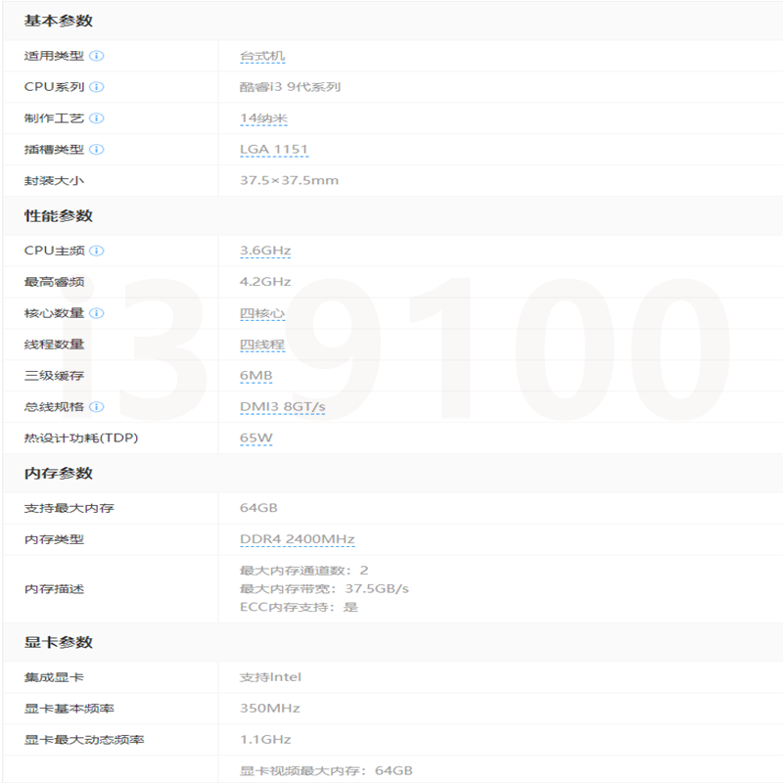Click the 集成显卡 label
783x783 pixels.
54,677
